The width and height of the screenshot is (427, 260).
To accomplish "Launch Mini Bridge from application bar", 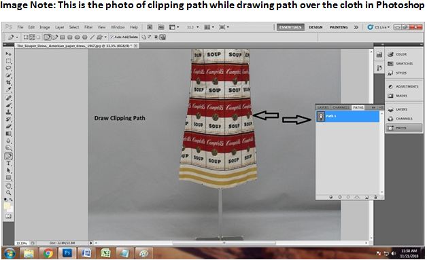I will 161,27.
